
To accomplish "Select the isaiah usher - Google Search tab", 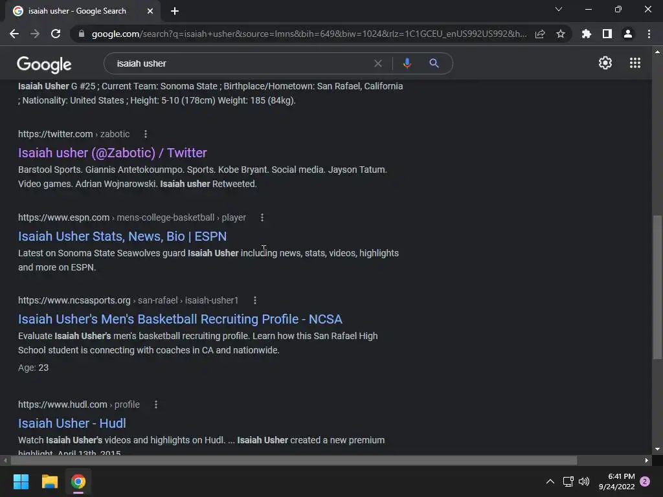I will click(x=83, y=12).
